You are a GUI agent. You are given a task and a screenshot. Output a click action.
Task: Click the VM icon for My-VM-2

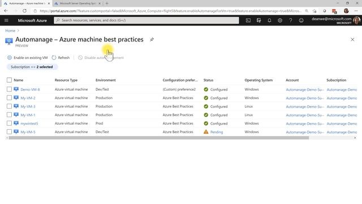16,97
